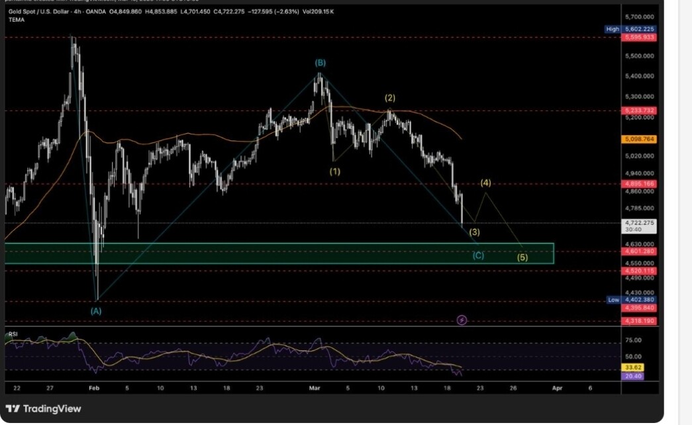This screenshot has height=425, width=692.
Task: Click the Vol209.15K volume readout
Action: pyautogui.click(x=319, y=11)
